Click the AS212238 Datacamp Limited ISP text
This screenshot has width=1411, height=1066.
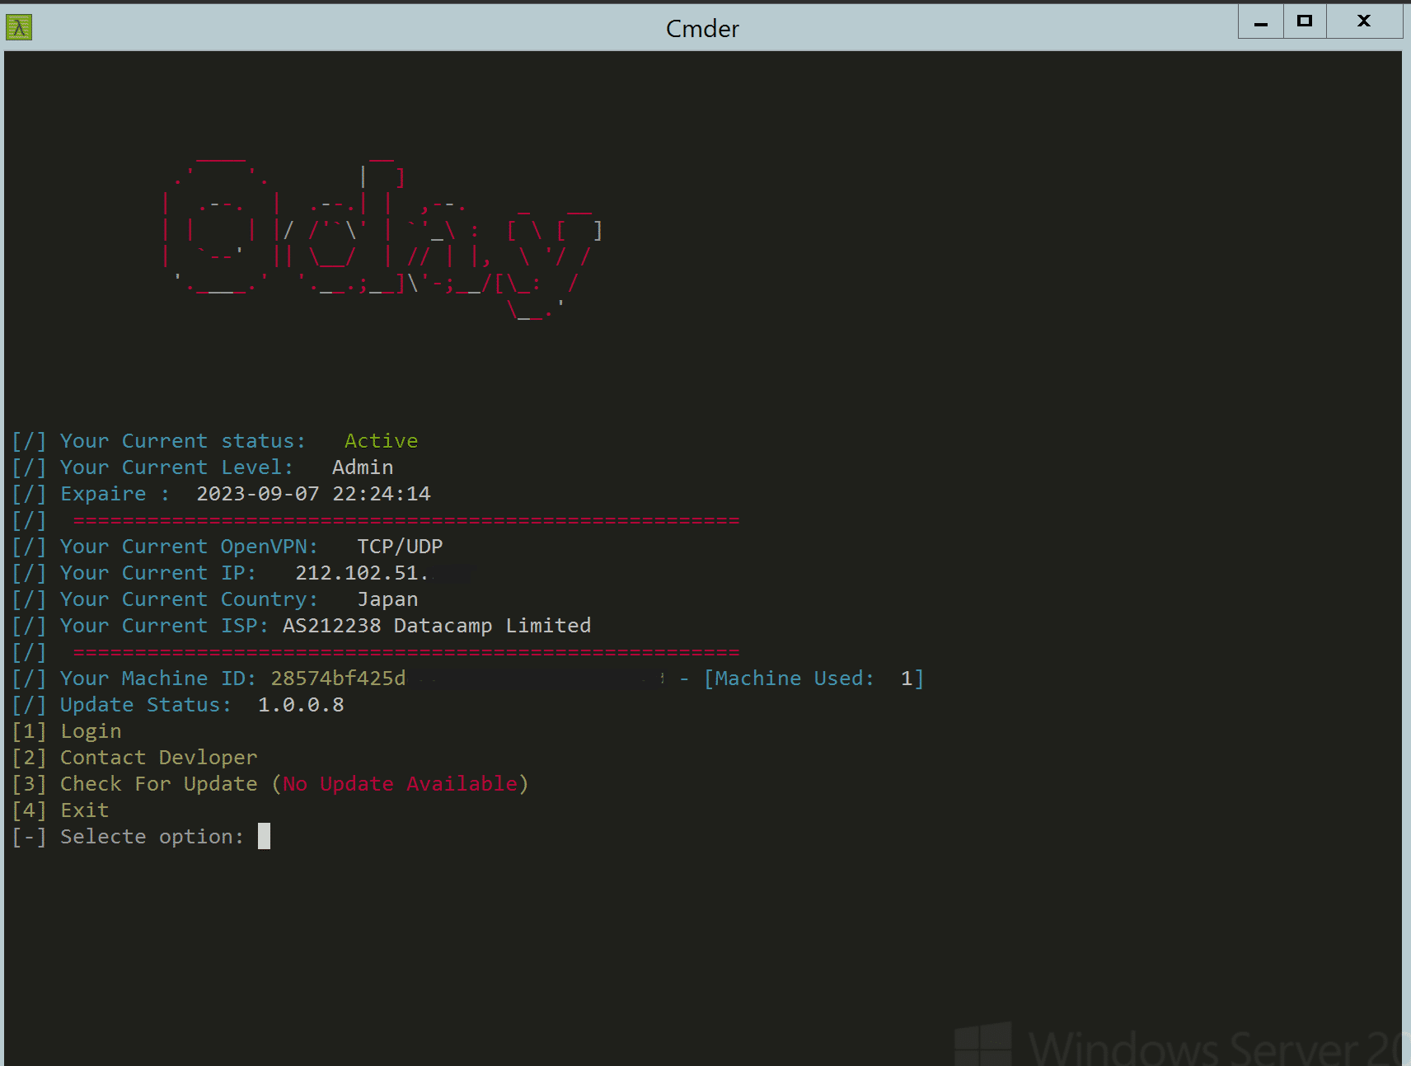(437, 625)
